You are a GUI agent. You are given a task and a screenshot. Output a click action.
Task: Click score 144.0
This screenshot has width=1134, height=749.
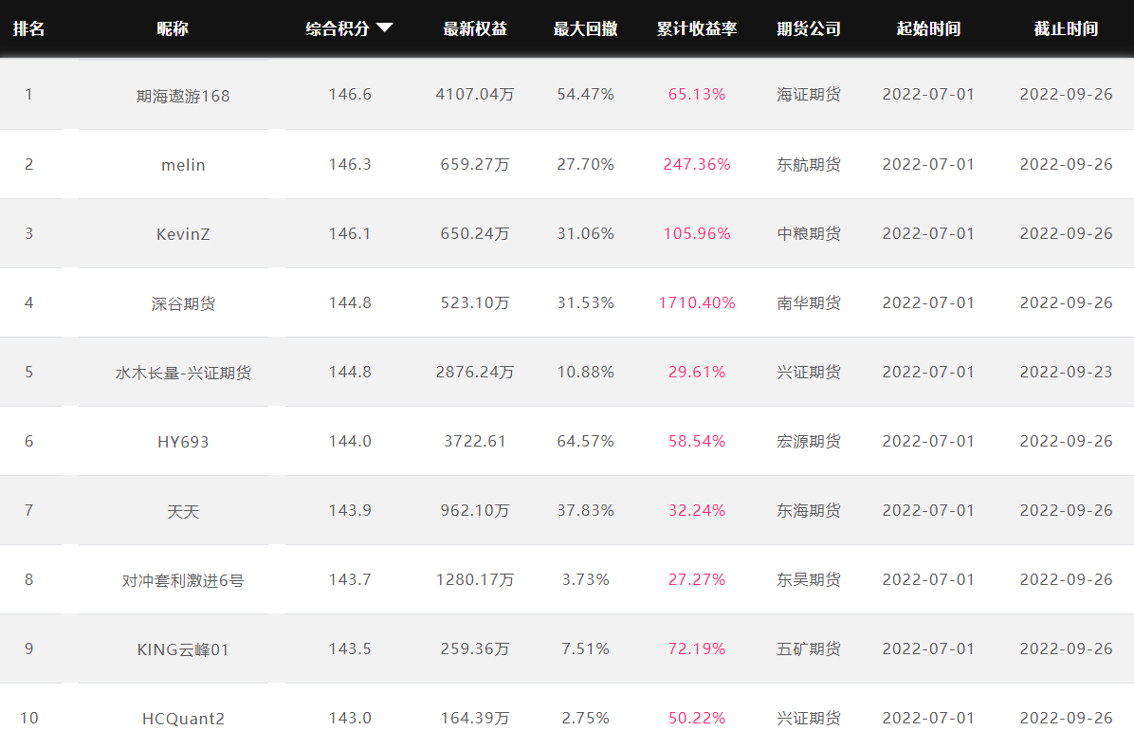pyautogui.click(x=350, y=441)
